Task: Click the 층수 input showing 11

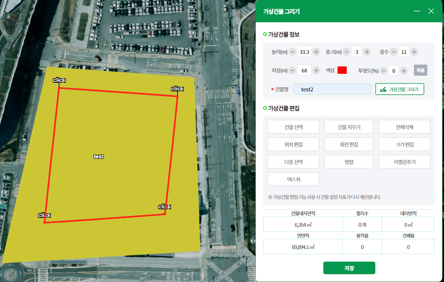Action: (404, 52)
